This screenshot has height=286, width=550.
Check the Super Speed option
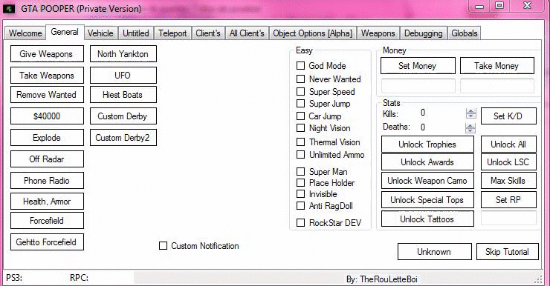click(x=300, y=92)
